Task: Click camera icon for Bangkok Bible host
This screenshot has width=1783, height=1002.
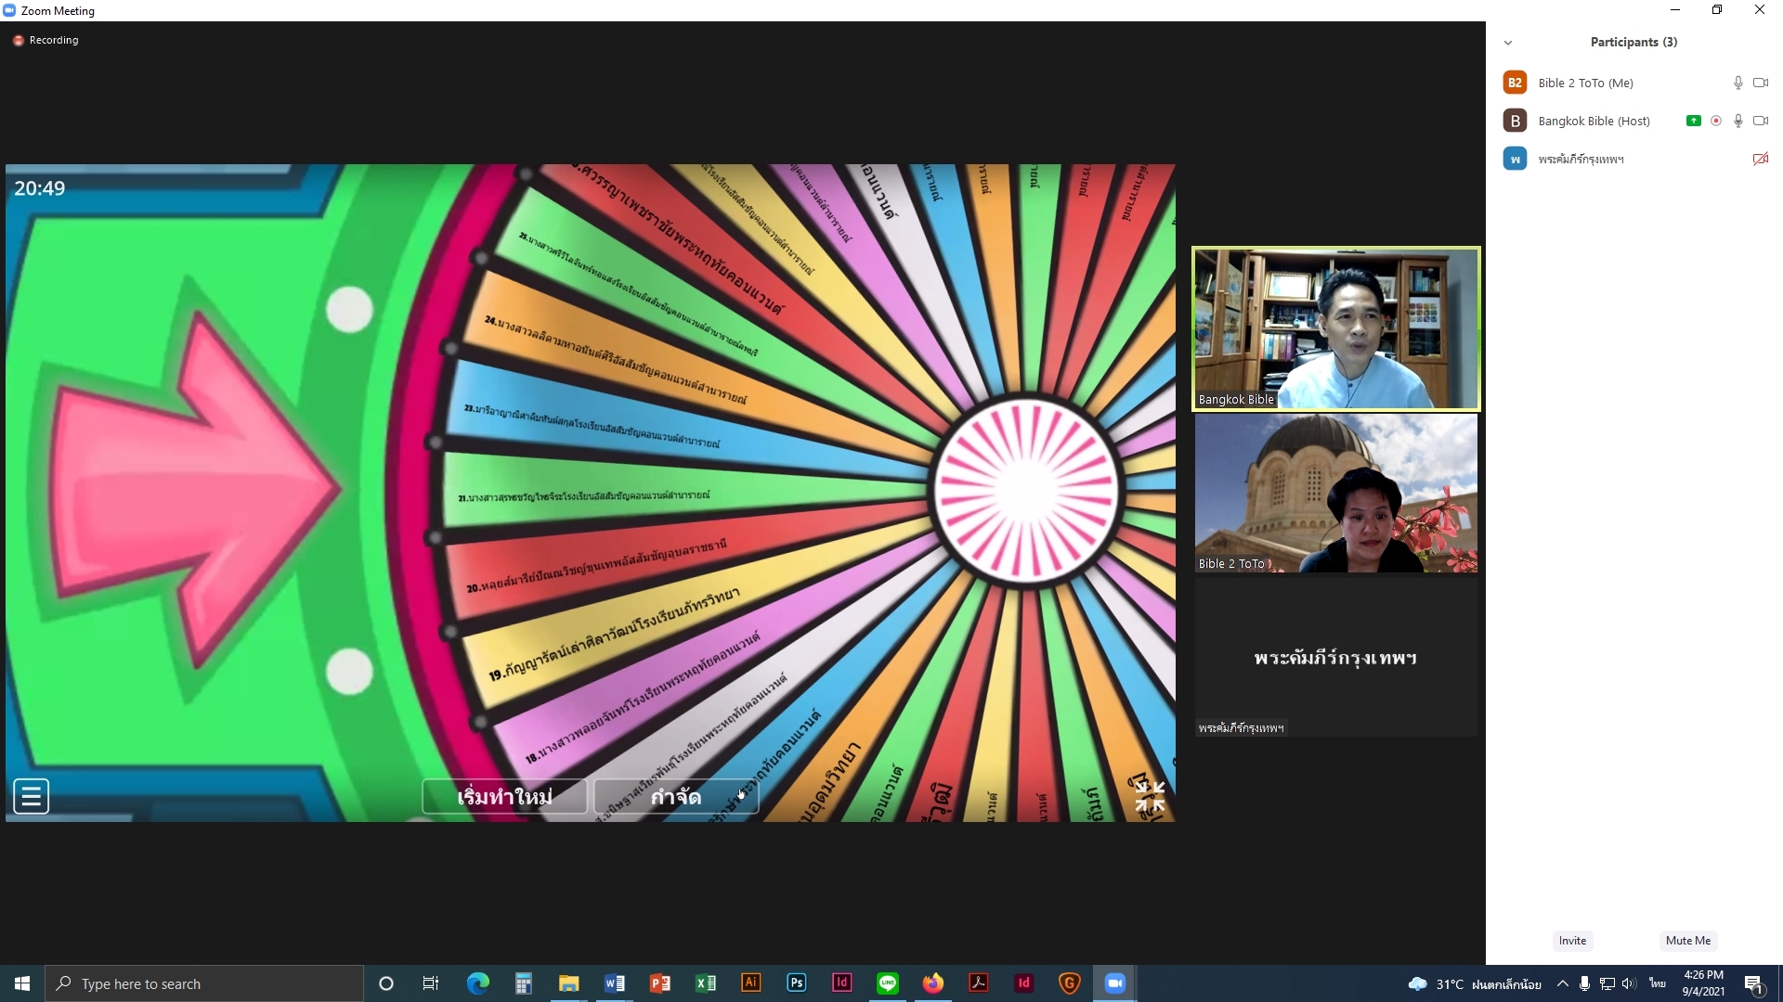Action: click(1761, 121)
